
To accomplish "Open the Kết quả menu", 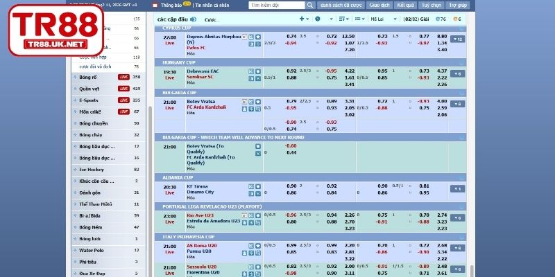I will click(x=405, y=6).
